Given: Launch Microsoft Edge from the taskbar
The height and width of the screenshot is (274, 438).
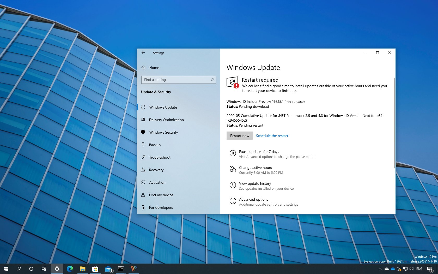Looking at the screenshot, I should (x=70, y=269).
